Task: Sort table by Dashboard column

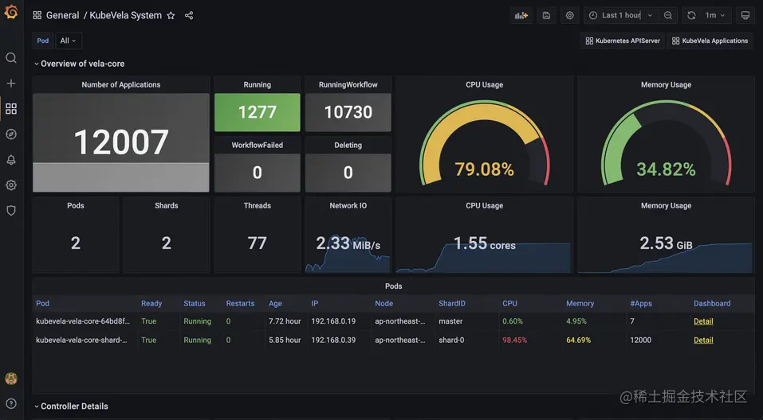Action: 712,304
